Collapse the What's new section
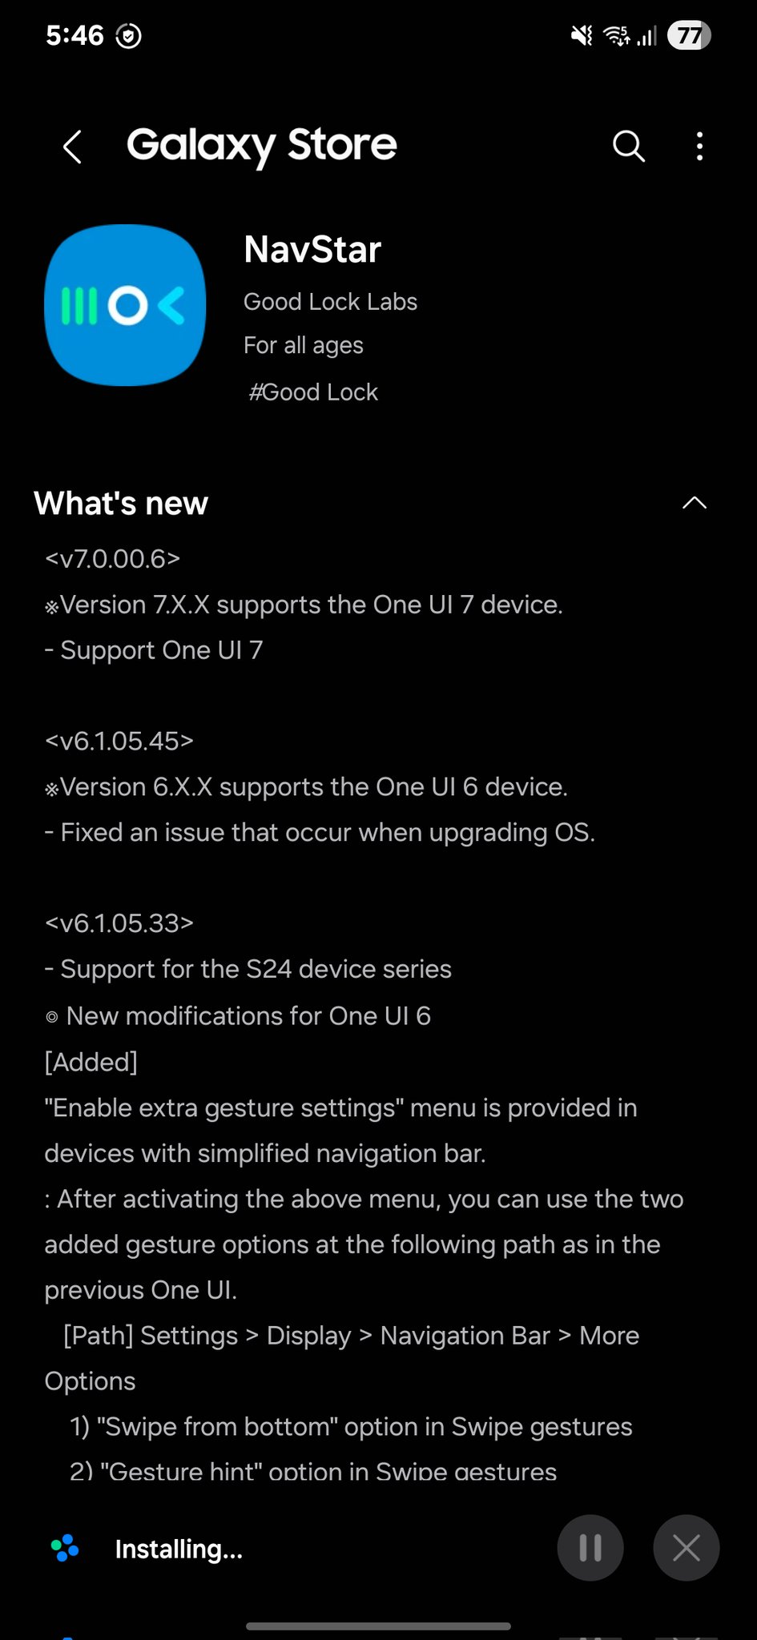757x1640 pixels. tap(694, 503)
